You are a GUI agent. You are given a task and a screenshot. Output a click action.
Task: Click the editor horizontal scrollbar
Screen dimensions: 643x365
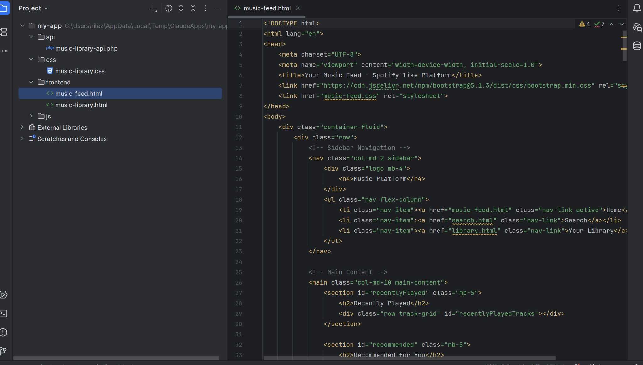point(409,358)
